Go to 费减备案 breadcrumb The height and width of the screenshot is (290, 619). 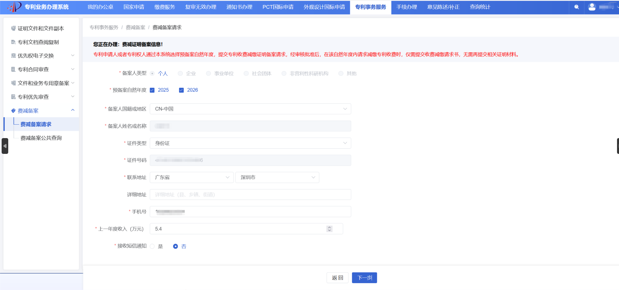135,27
